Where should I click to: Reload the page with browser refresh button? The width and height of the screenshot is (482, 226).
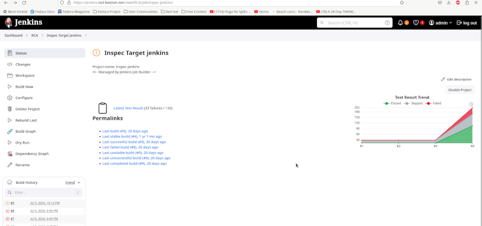tap(24, 2)
